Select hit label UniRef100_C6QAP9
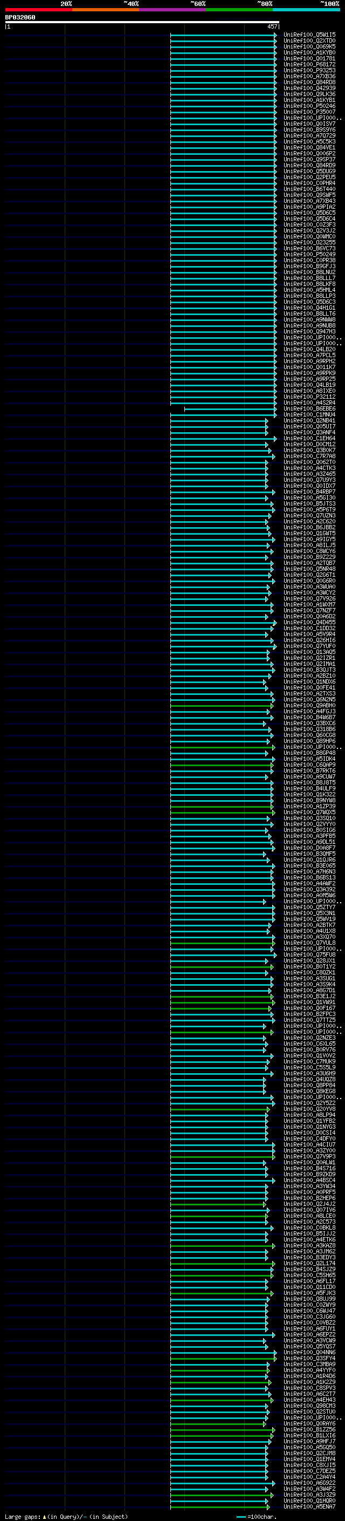Image resolution: width=345 pixels, height=1521 pixels. [x=309, y=765]
